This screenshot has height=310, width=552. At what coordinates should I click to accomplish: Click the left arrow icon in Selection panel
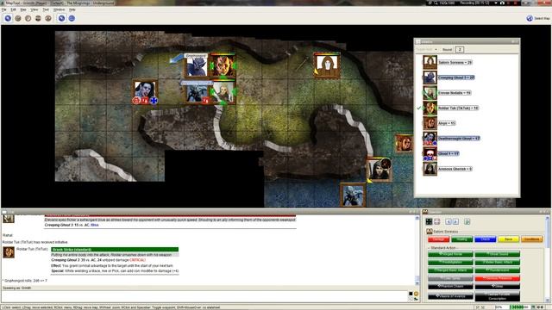[x=448, y=221]
